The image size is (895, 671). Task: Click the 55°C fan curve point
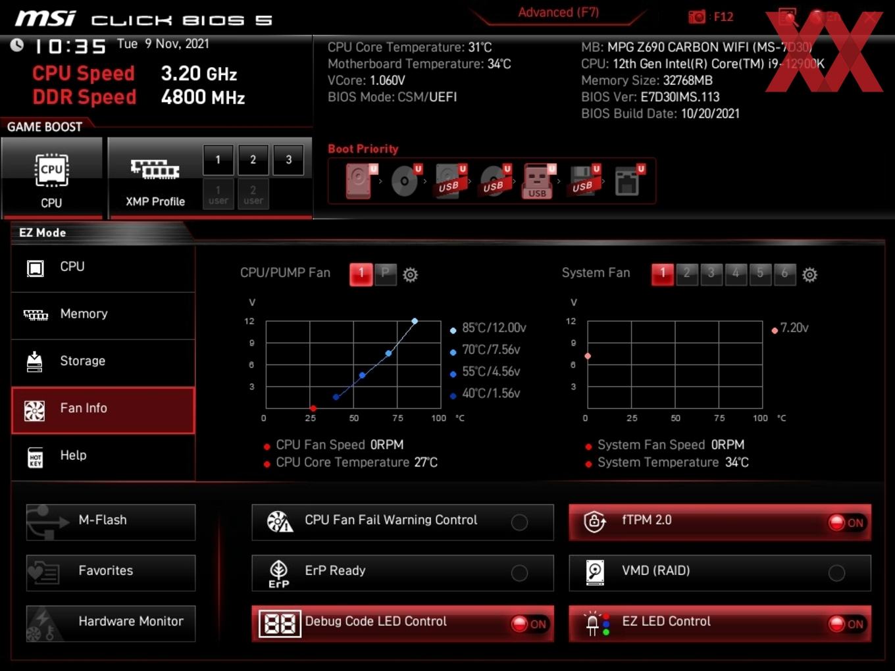click(x=362, y=375)
